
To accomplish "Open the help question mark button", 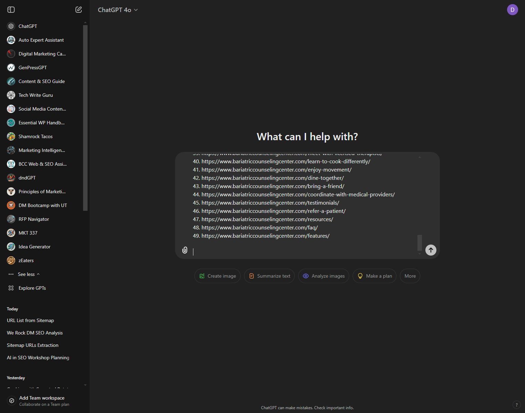I will 516,405.
